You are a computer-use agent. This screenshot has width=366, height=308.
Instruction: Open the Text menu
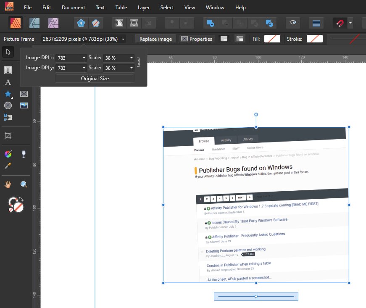[100, 8]
